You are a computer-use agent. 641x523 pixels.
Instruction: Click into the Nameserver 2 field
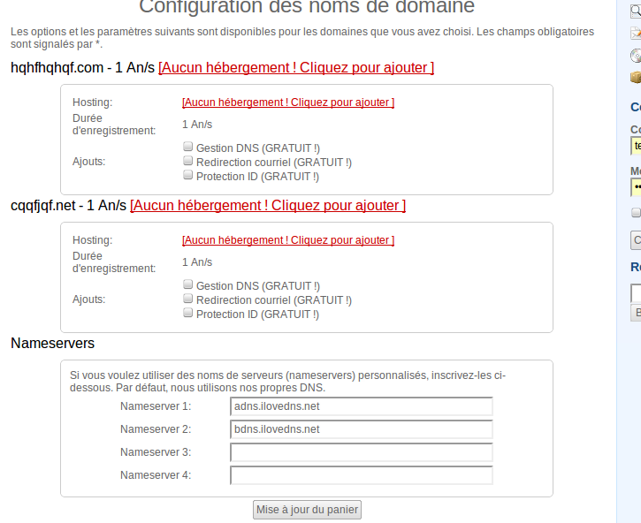(361, 429)
